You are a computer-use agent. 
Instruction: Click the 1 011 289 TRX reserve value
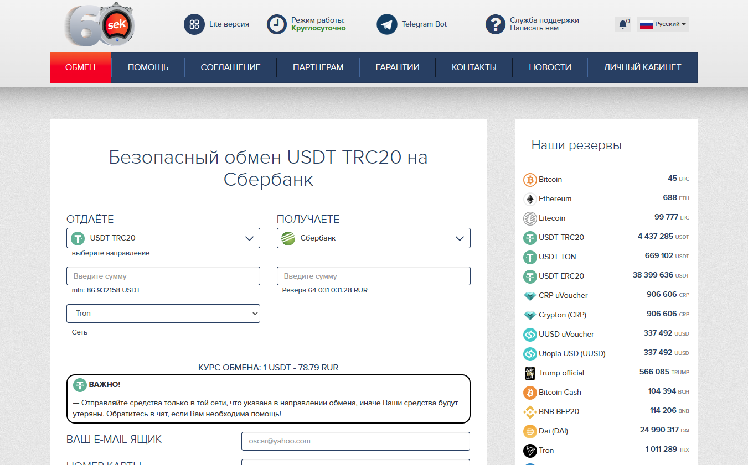[667, 450]
